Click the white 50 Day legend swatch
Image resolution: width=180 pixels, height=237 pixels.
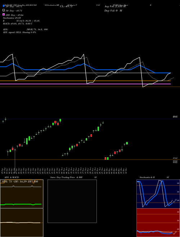(x=4, y=10)
